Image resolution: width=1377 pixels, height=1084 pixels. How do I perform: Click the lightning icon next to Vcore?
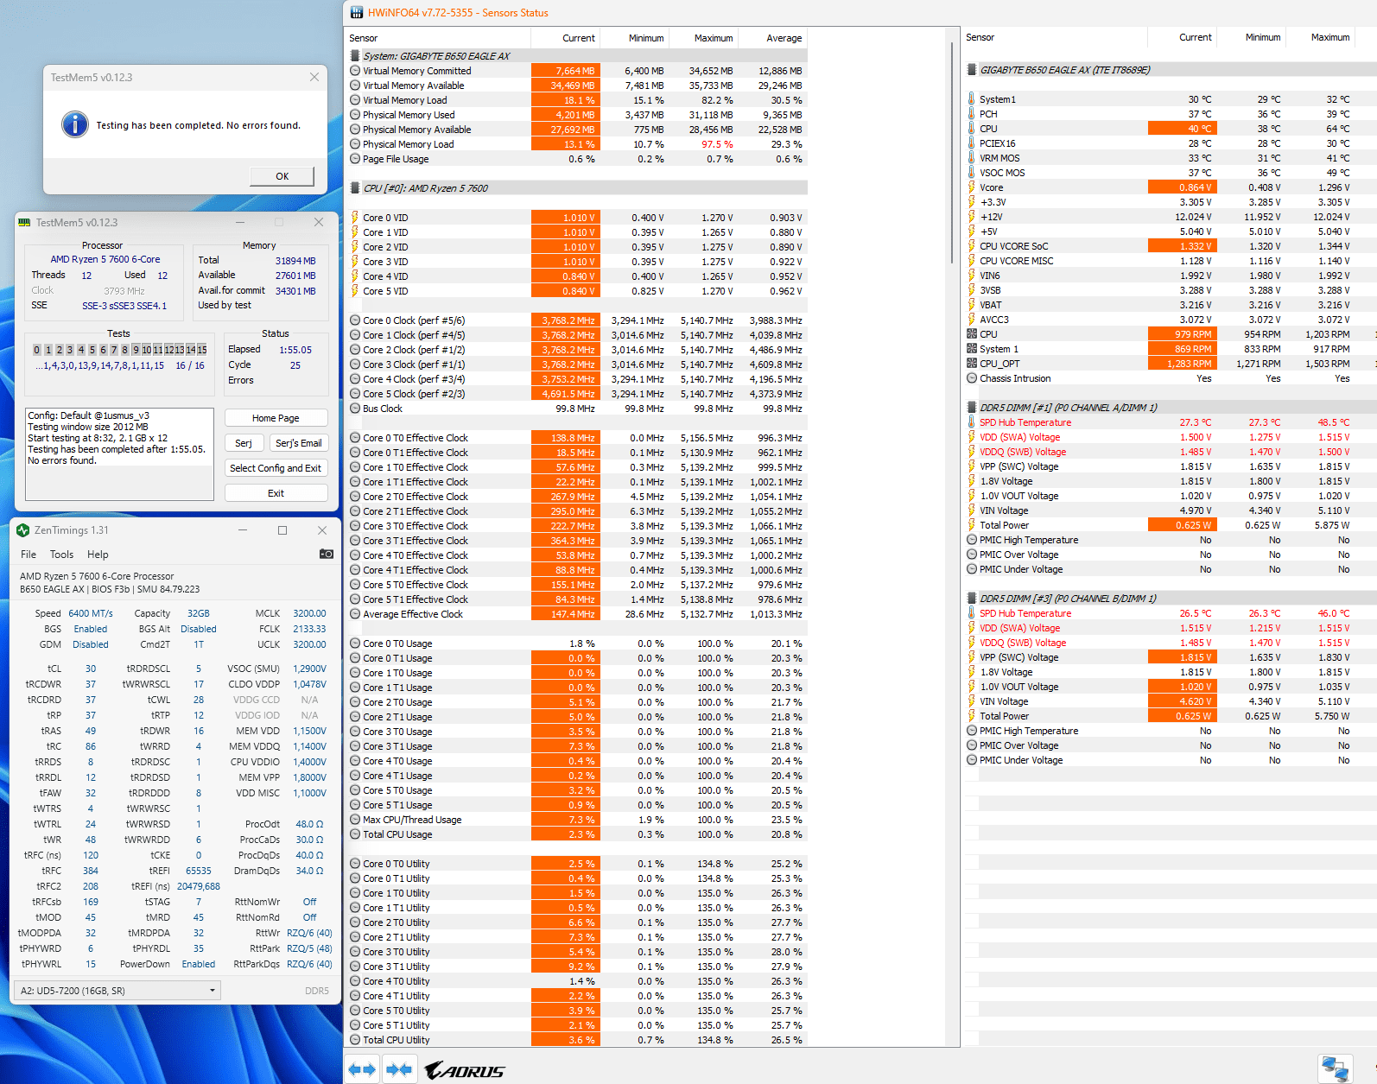coord(972,187)
